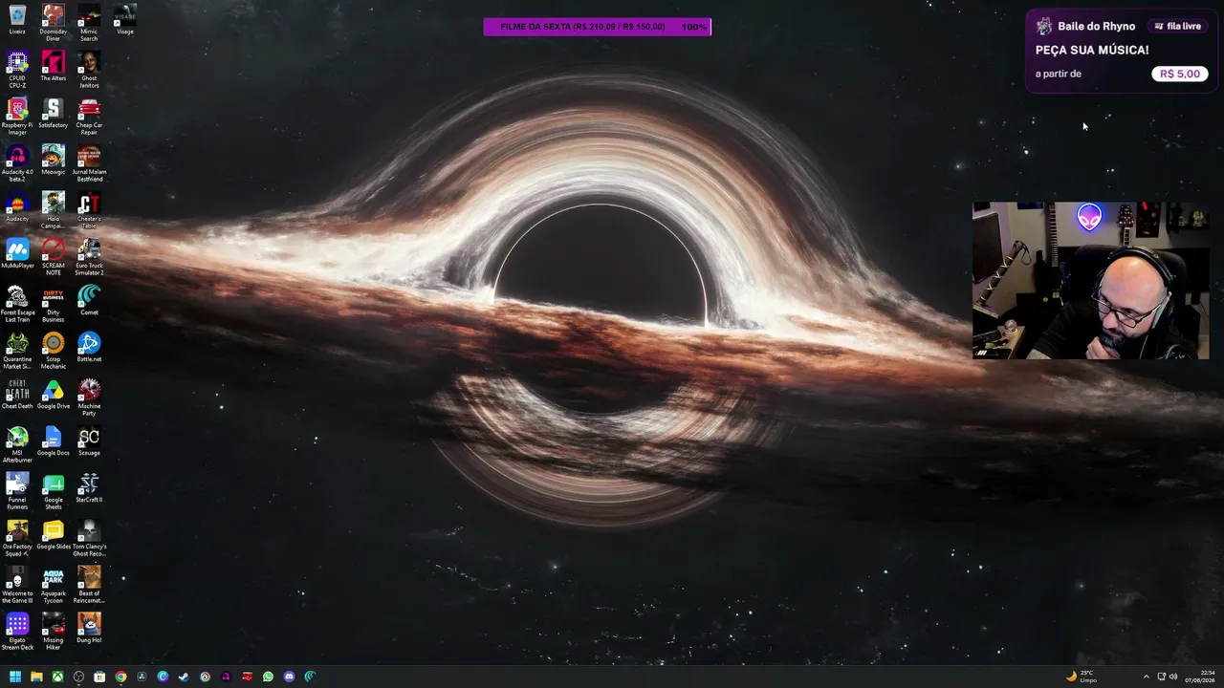Select the Dirty Business desktop icon

[53, 304]
